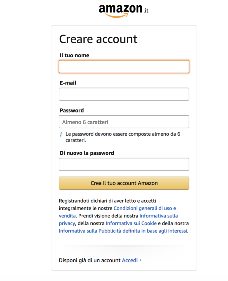
Task: Open "Condizioni generali di uso e vendita" link
Action: point(145,208)
